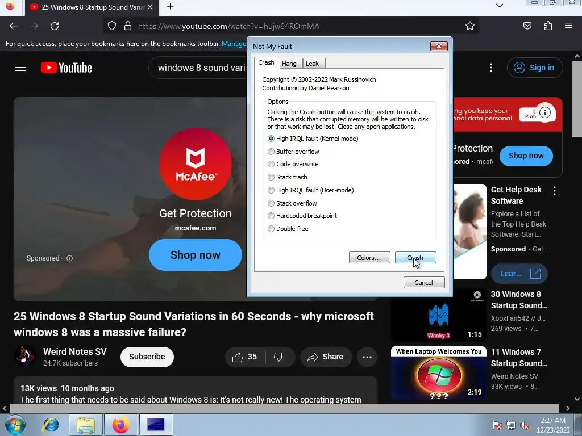Click the Manage bookmarks link
The image size is (582, 436).
pos(234,44)
